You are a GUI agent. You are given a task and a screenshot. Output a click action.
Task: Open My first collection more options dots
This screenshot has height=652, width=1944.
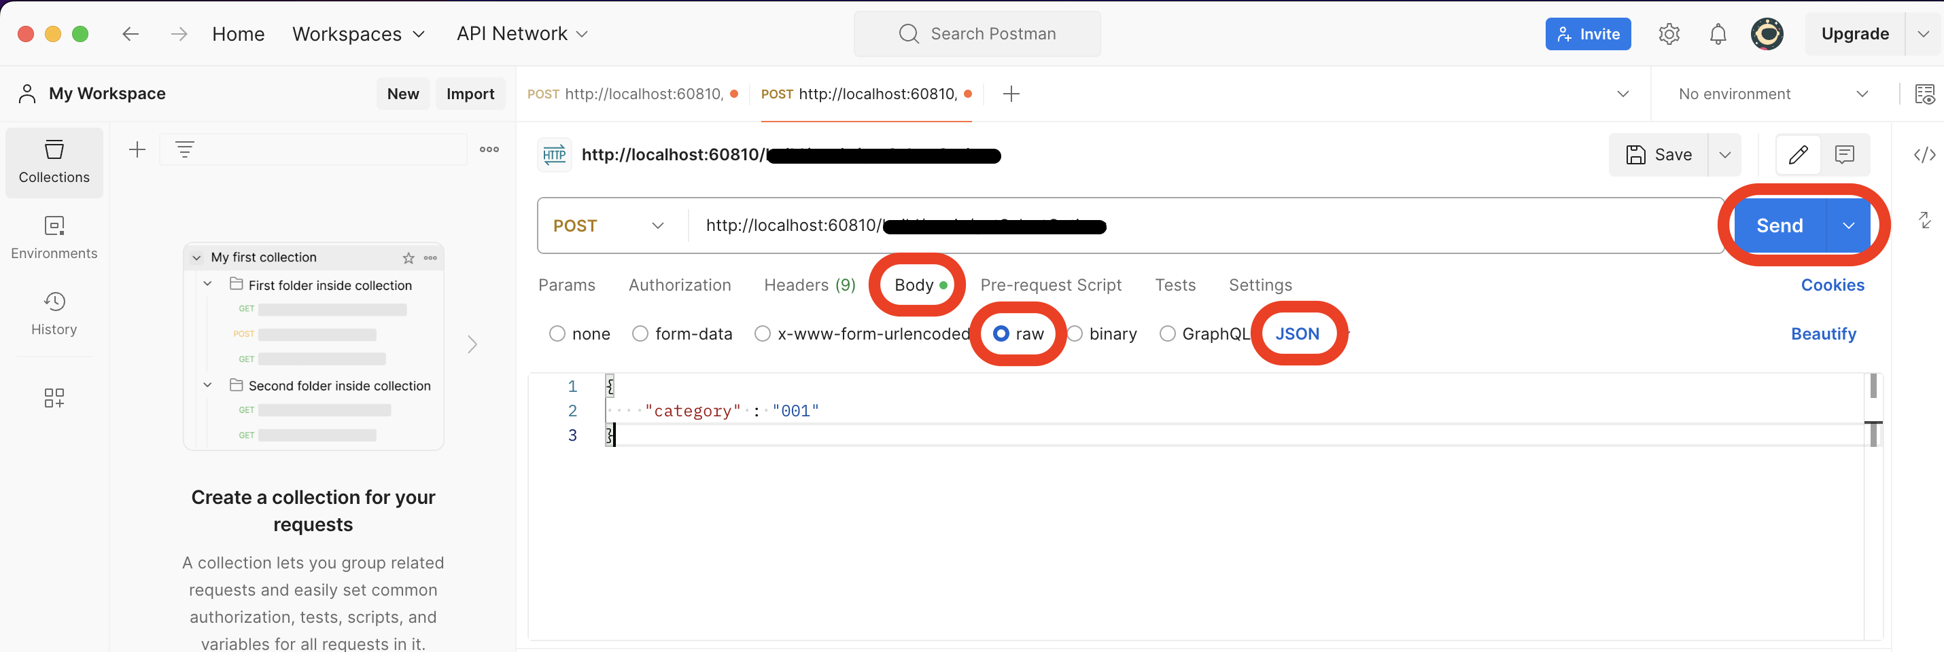pos(430,258)
